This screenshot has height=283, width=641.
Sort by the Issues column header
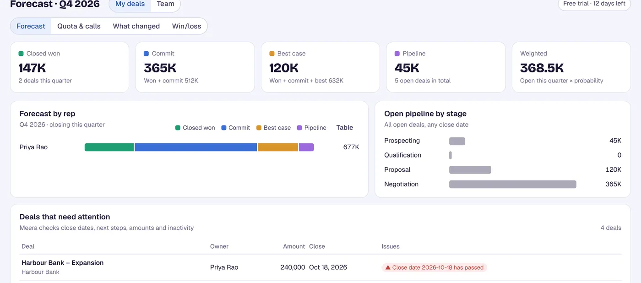[391, 246]
